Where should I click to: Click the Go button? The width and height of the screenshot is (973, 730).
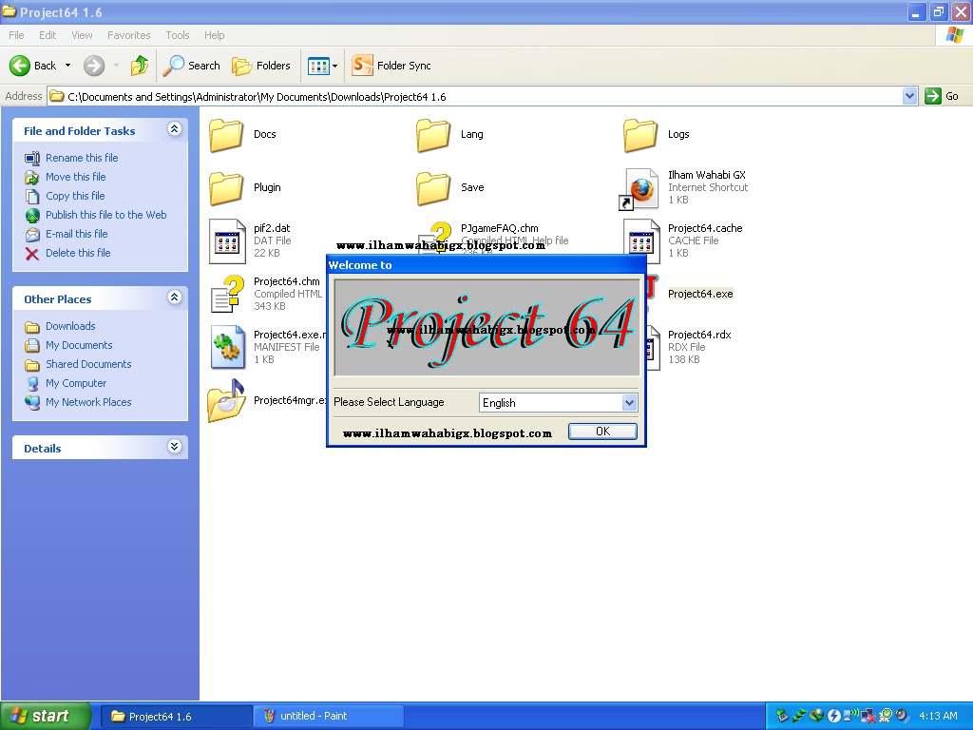point(942,96)
